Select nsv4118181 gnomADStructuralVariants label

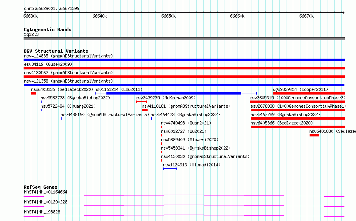point(186,106)
